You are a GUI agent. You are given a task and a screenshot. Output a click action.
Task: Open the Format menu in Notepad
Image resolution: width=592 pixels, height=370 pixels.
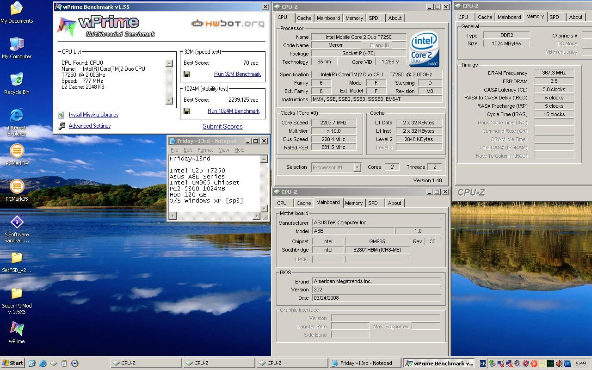(205, 150)
